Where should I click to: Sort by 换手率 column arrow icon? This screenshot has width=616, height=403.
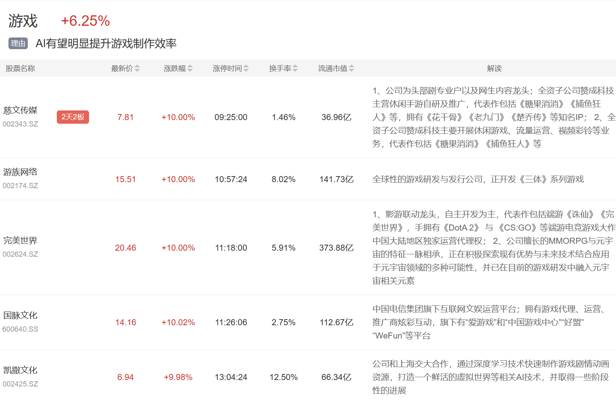tap(295, 69)
